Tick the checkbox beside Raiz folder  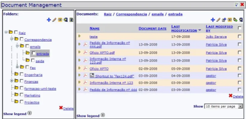click(16, 32)
